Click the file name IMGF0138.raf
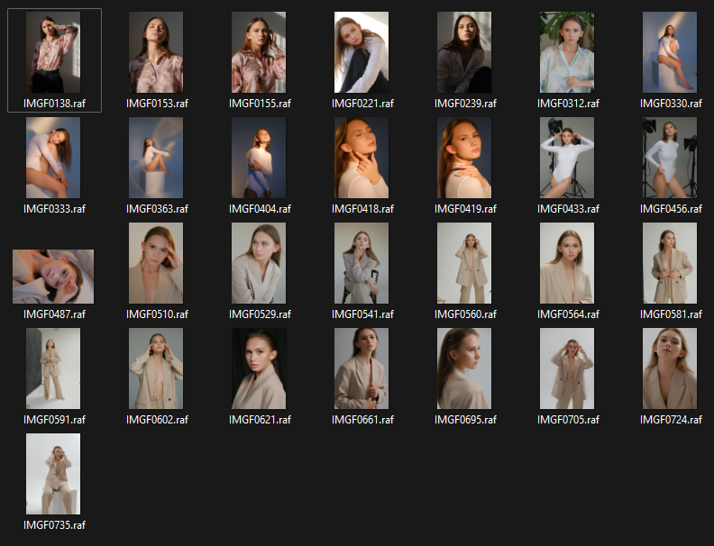The width and height of the screenshot is (714, 546). click(54, 104)
